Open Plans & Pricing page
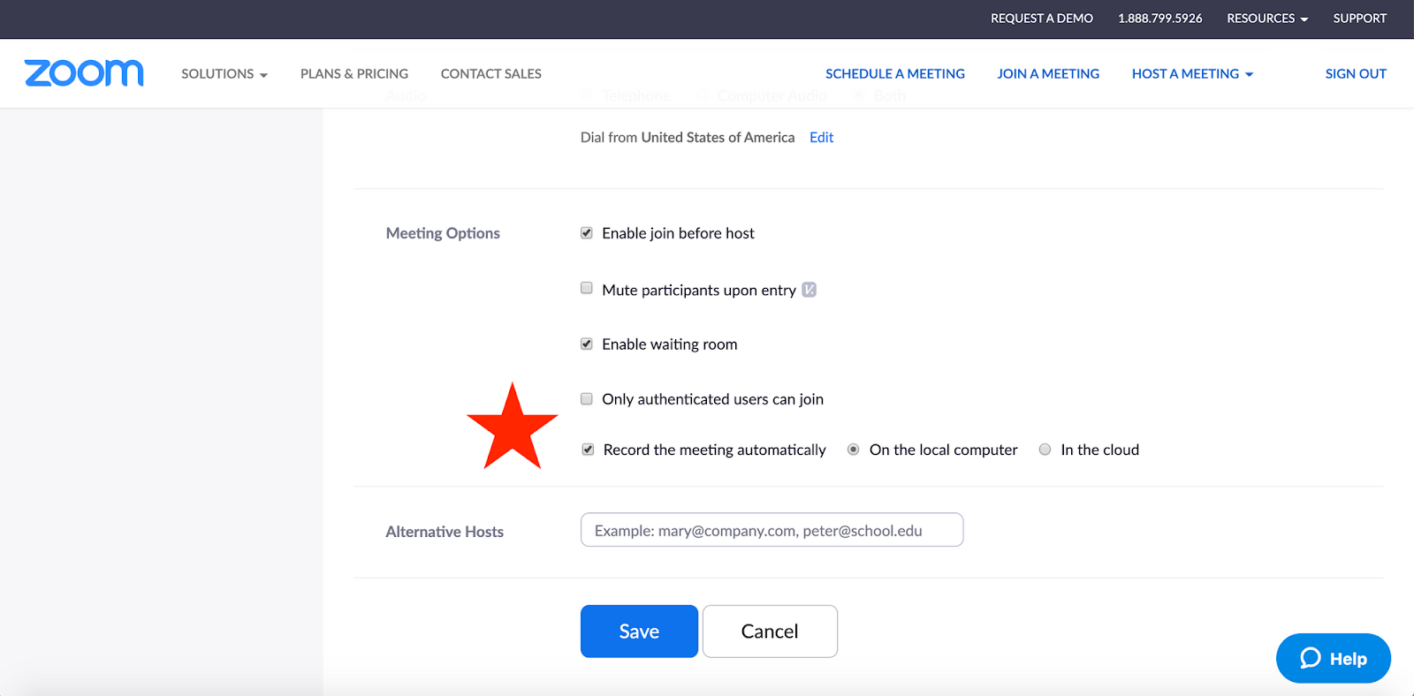The image size is (1414, 696). click(x=354, y=74)
